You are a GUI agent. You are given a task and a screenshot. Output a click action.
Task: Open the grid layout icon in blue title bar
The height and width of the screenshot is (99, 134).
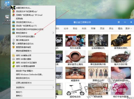(x=119, y=22)
